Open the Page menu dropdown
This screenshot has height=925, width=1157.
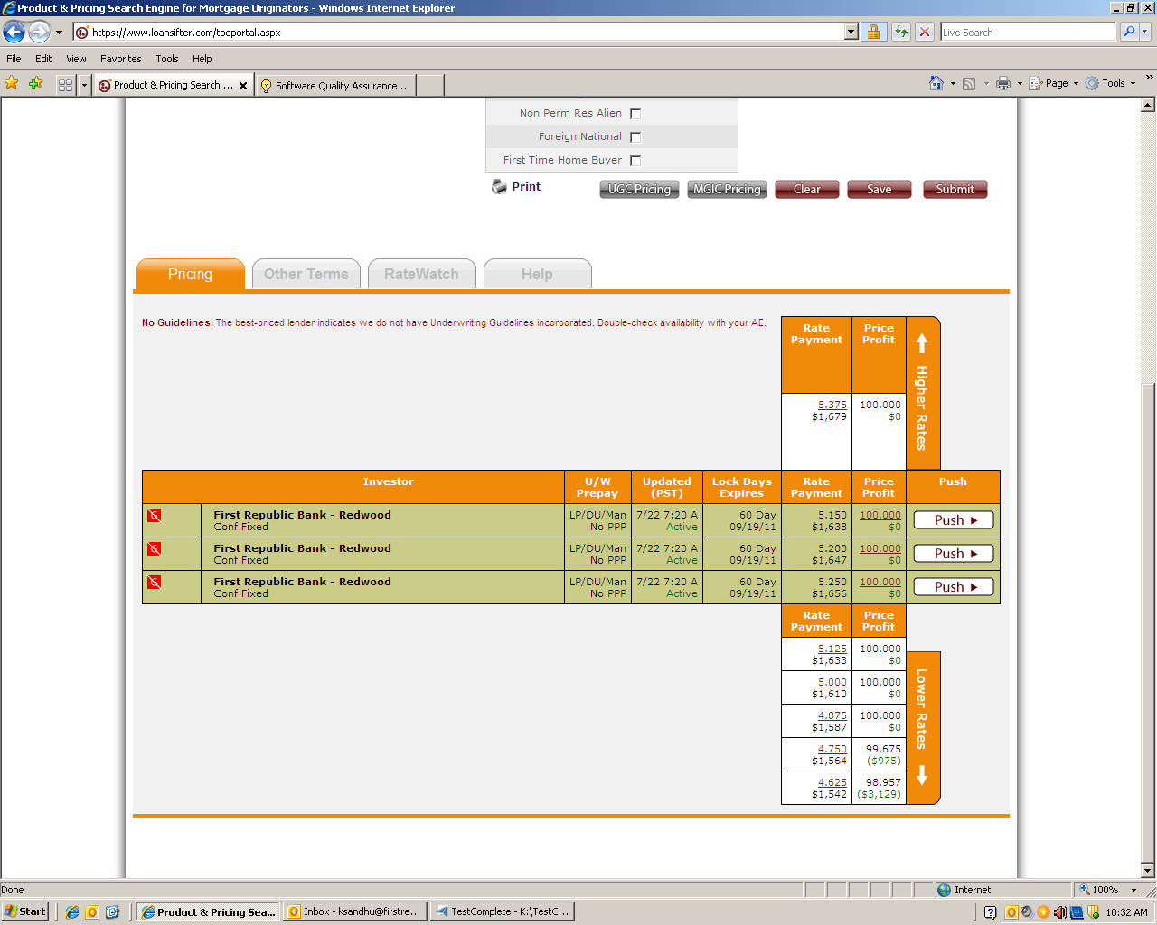[1055, 84]
